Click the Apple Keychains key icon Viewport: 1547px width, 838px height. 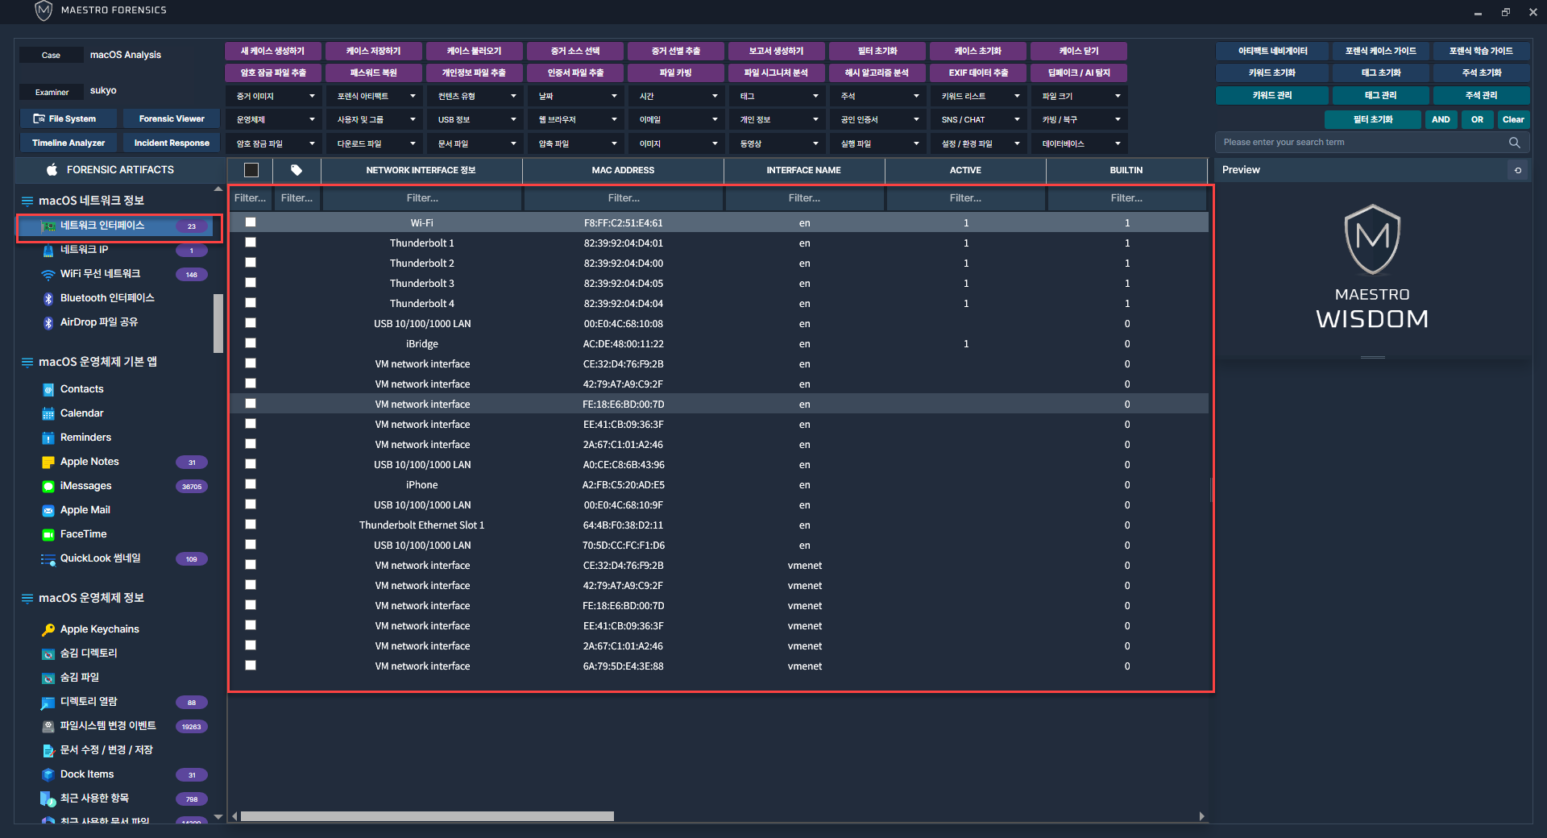(x=48, y=630)
